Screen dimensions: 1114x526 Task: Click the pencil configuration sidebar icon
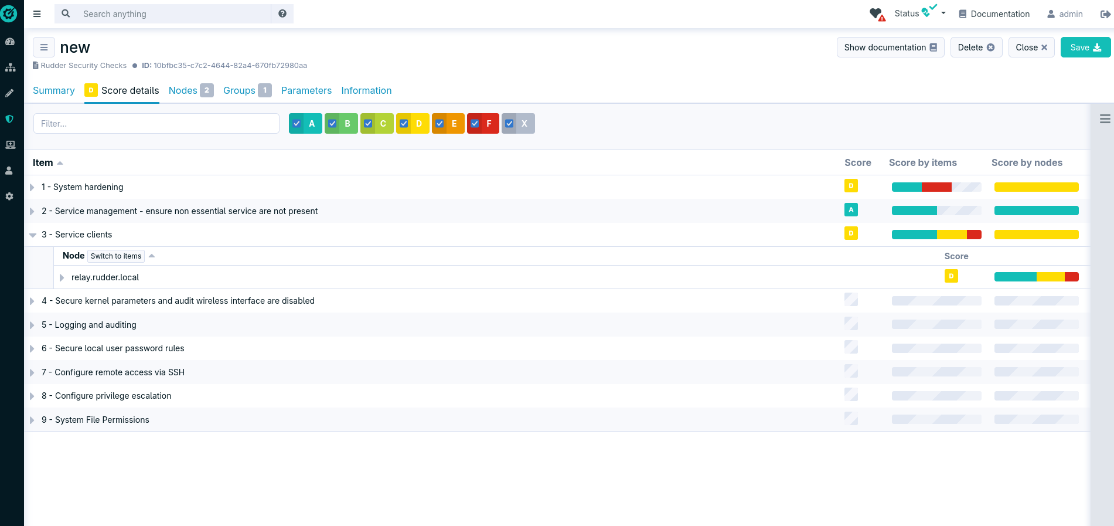(10, 93)
